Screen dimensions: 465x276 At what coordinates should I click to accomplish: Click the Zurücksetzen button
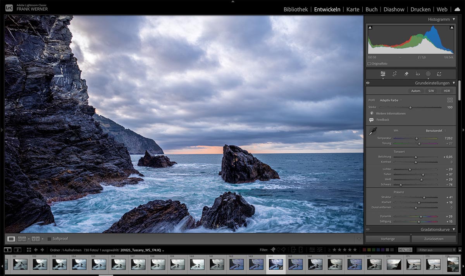click(433, 239)
